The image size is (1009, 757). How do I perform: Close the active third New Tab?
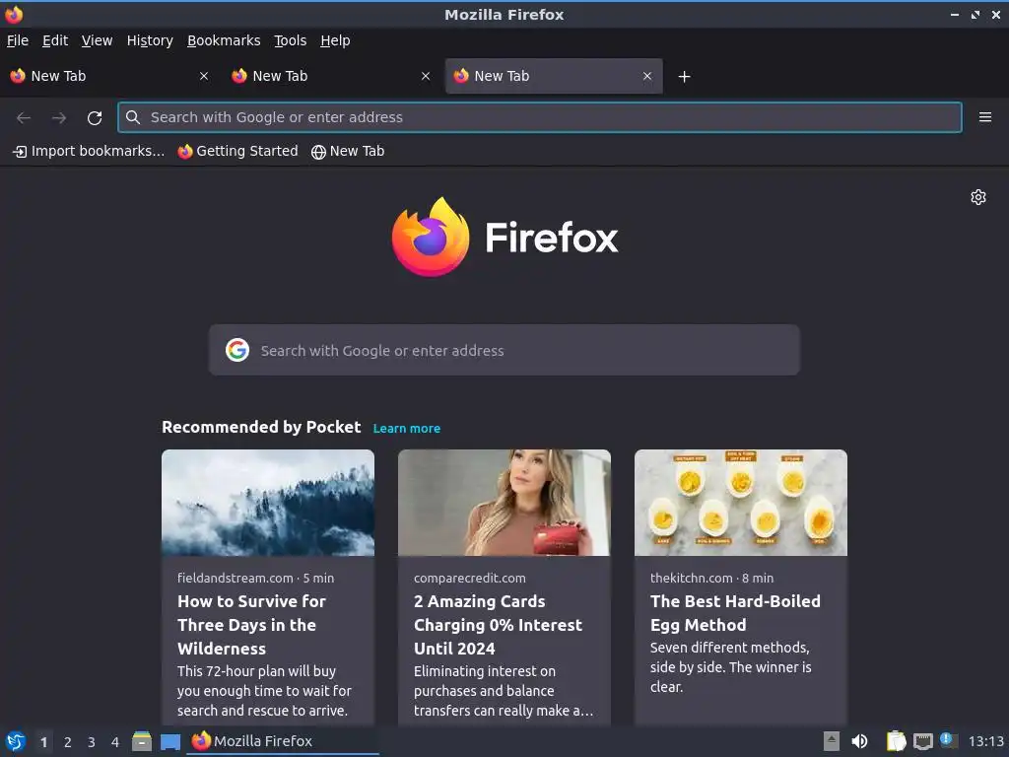[647, 76]
